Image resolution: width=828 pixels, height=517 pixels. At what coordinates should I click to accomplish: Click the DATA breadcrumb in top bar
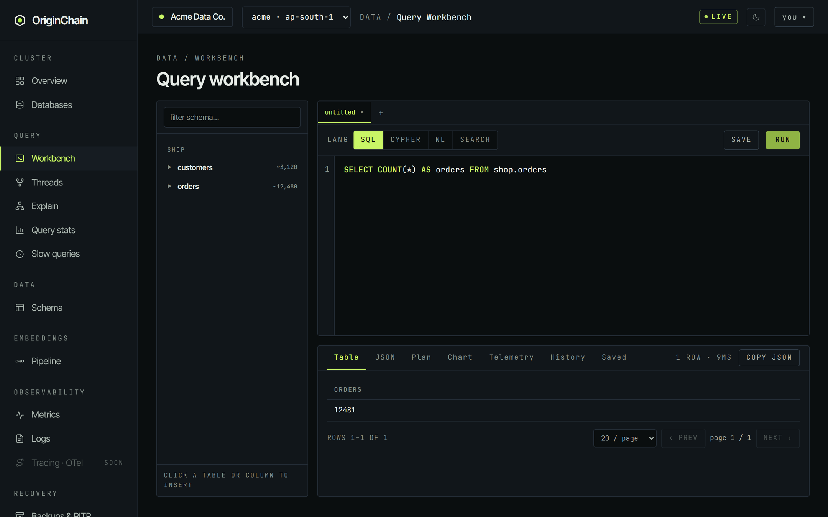click(370, 17)
